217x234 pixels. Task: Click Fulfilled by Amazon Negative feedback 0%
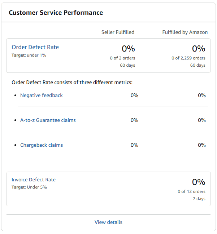(x=201, y=95)
